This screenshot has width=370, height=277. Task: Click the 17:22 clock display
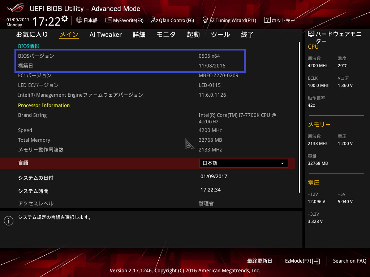46,22
